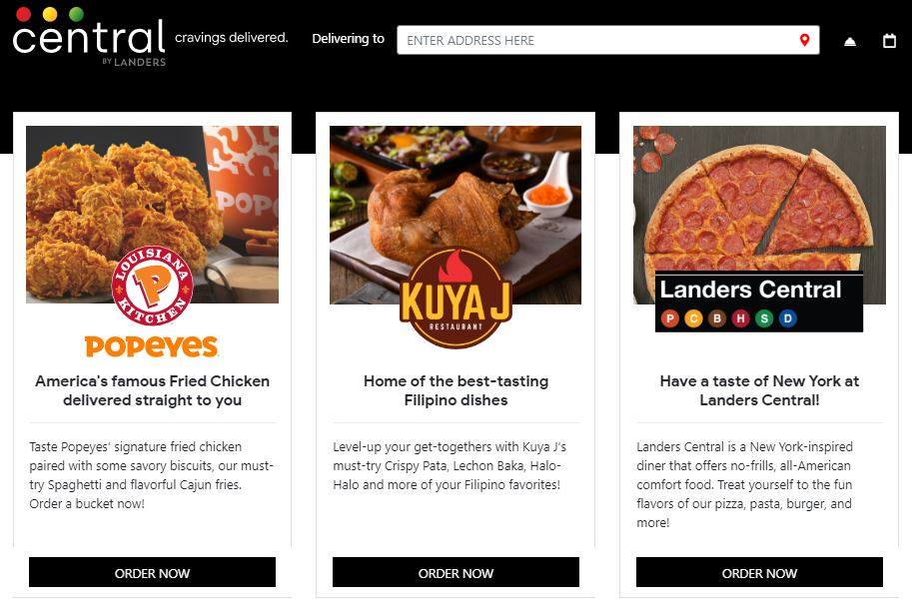Image resolution: width=912 pixels, height=609 pixels.
Task: Select the Popeyes Louisiana Kitchen round logo
Action: click(153, 286)
